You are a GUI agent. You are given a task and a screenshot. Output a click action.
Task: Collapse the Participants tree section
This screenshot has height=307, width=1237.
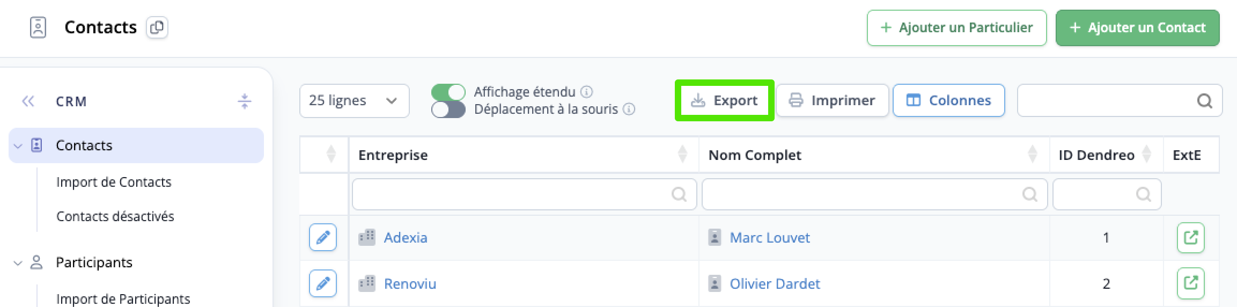point(18,262)
